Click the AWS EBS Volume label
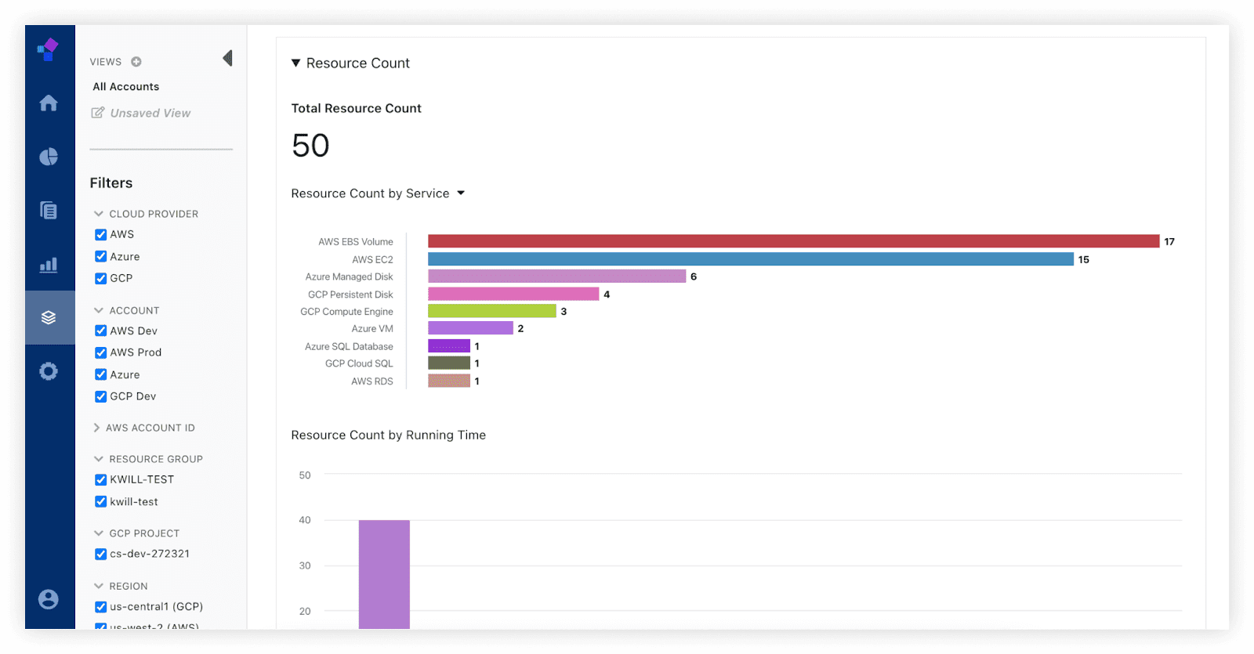 (x=356, y=242)
